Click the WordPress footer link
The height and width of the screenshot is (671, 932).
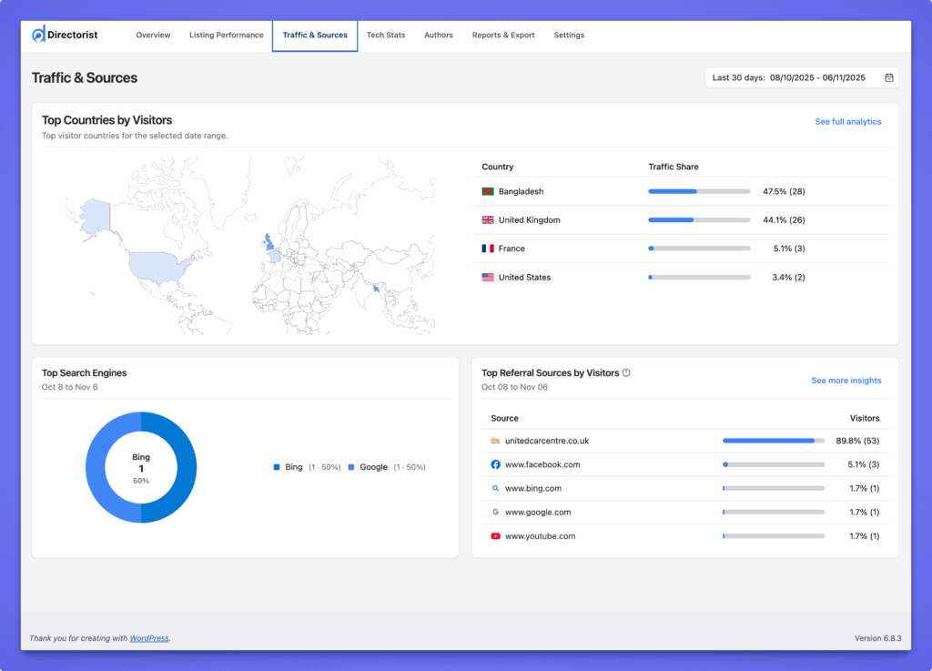(x=149, y=638)
